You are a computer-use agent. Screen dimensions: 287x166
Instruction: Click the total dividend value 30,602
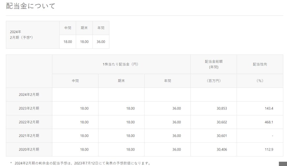pos(221,122)
